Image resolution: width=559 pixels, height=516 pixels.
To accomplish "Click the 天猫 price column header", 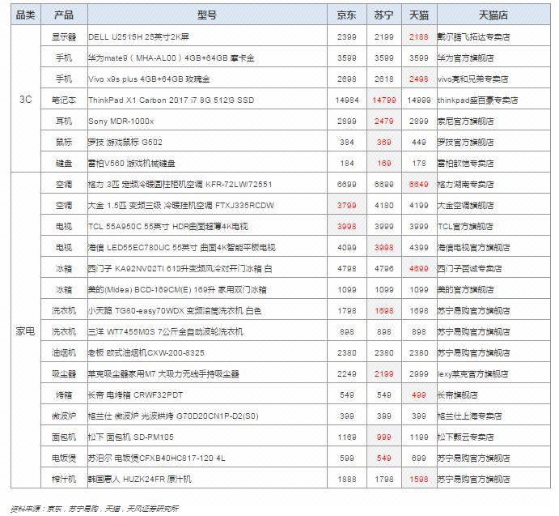I will click(x=419, y=15).
